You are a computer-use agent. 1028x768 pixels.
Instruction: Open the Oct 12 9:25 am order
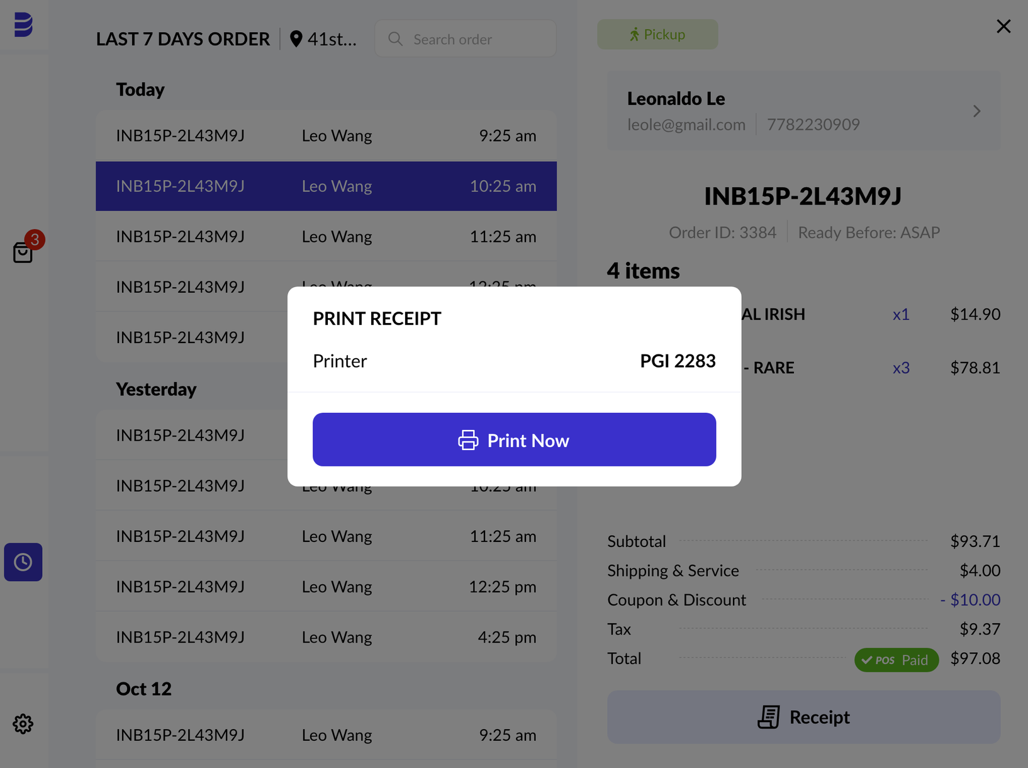pos(326,735)
